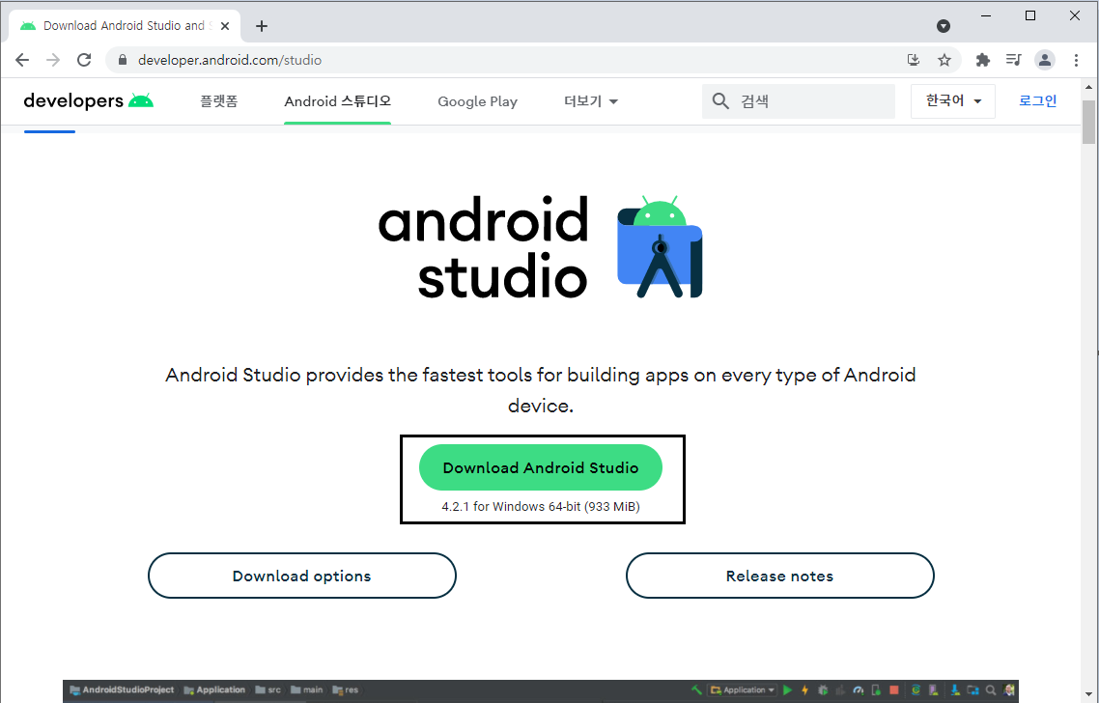1099x703 pixels.
Task: Bookmark this page with the star icon
Action: (944, 60)
